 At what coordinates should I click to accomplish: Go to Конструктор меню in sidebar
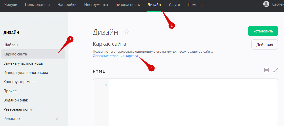20,82
